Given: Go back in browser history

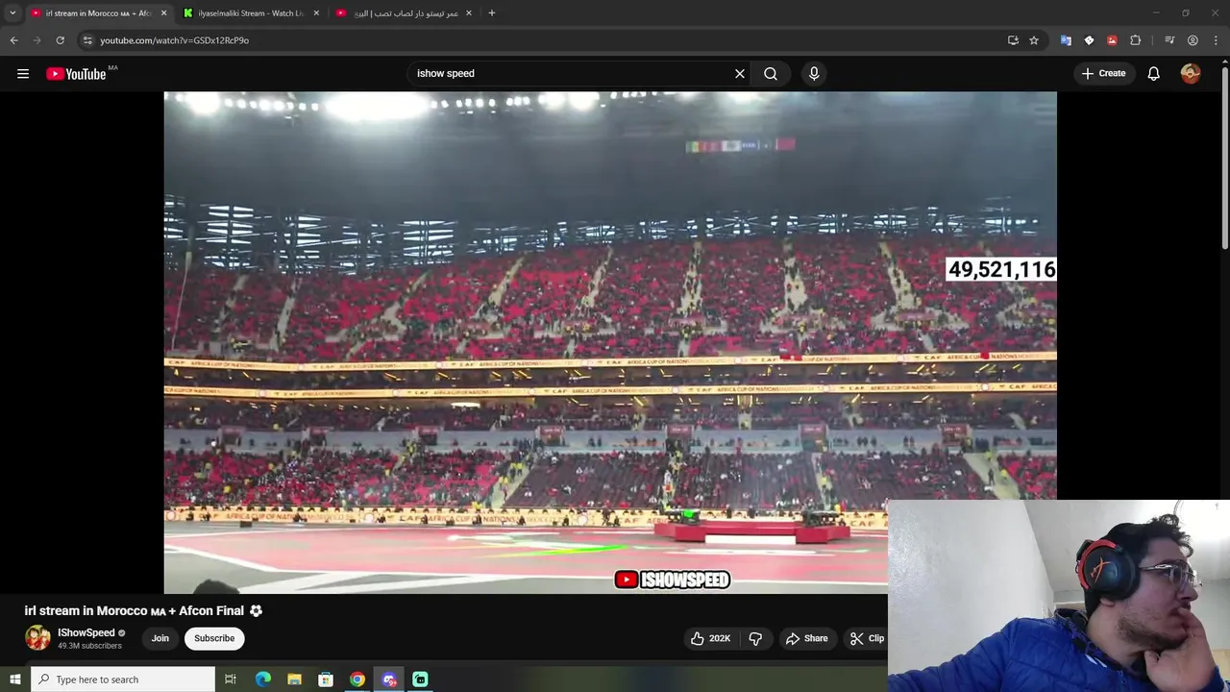Looking at the screenshot, I should (13, 40).
